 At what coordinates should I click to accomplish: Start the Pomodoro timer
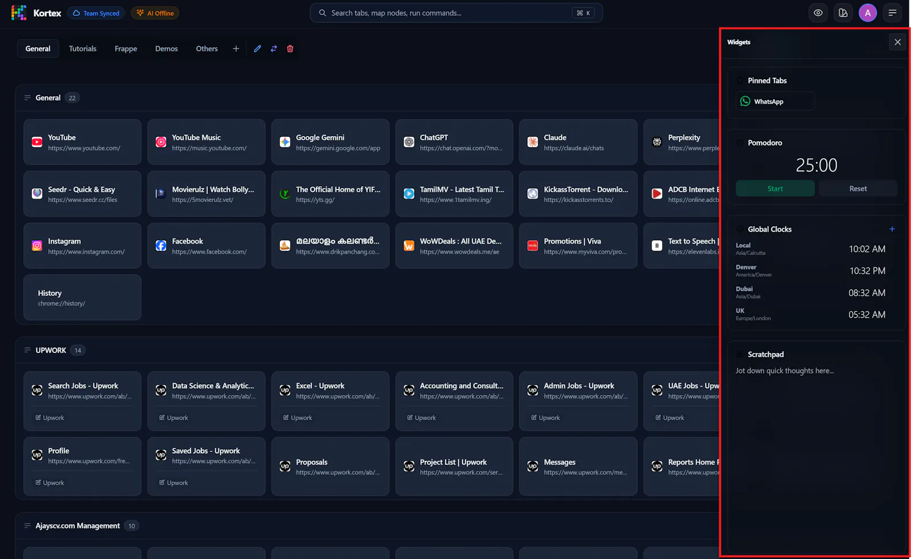775,188
